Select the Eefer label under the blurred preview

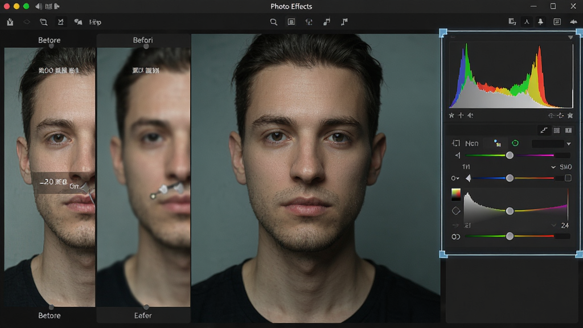[143, 315]
